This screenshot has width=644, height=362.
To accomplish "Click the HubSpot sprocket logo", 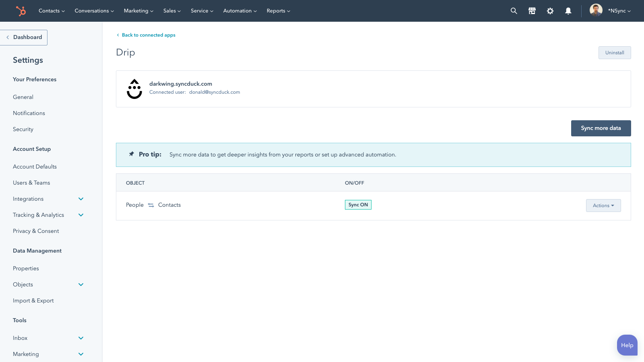I will [20, 11].
